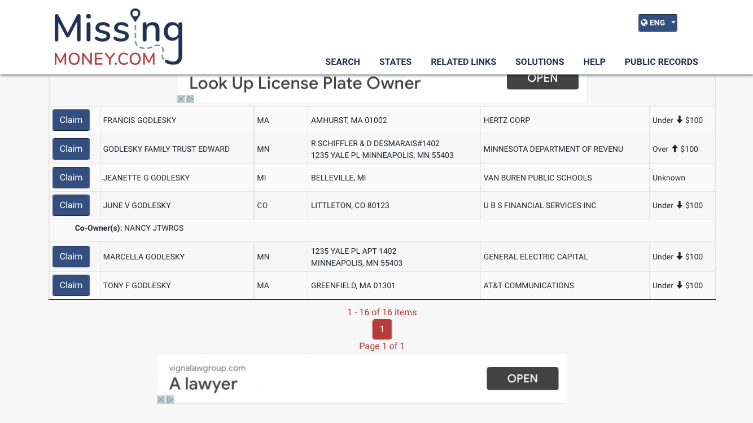Click U B S FINANCIAL SERVICES INC

click(x=540, y=205)
